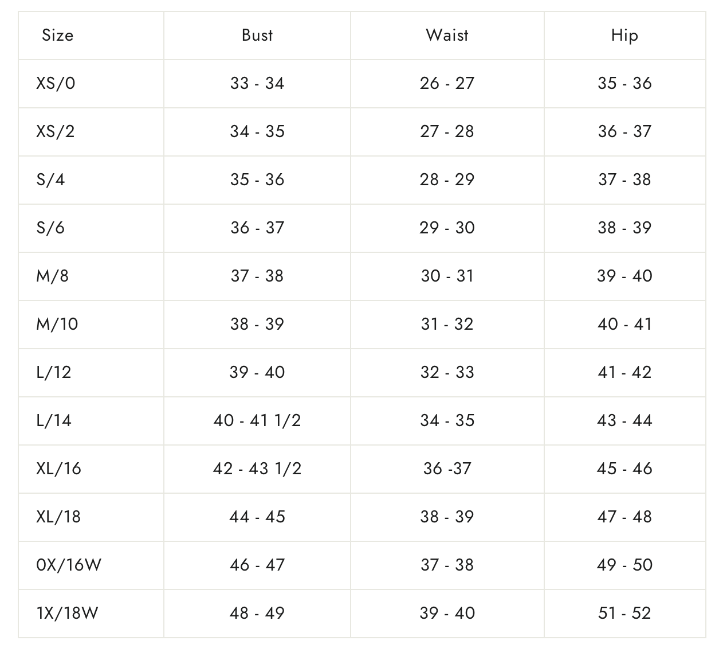Click the Size column header
The image size is (715, 648).
click(x=57, y=36)
